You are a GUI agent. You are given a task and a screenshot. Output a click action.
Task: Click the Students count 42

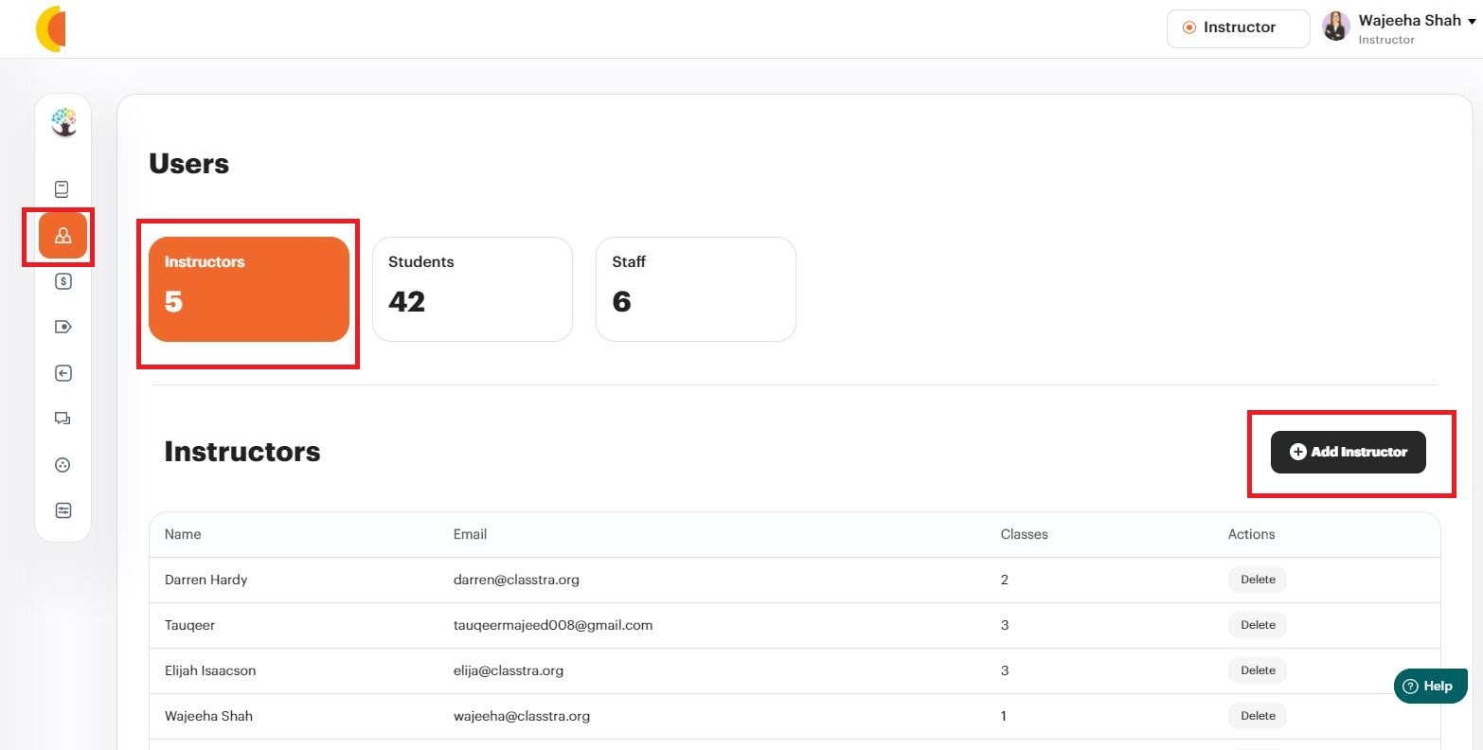[x=407, y=302]
